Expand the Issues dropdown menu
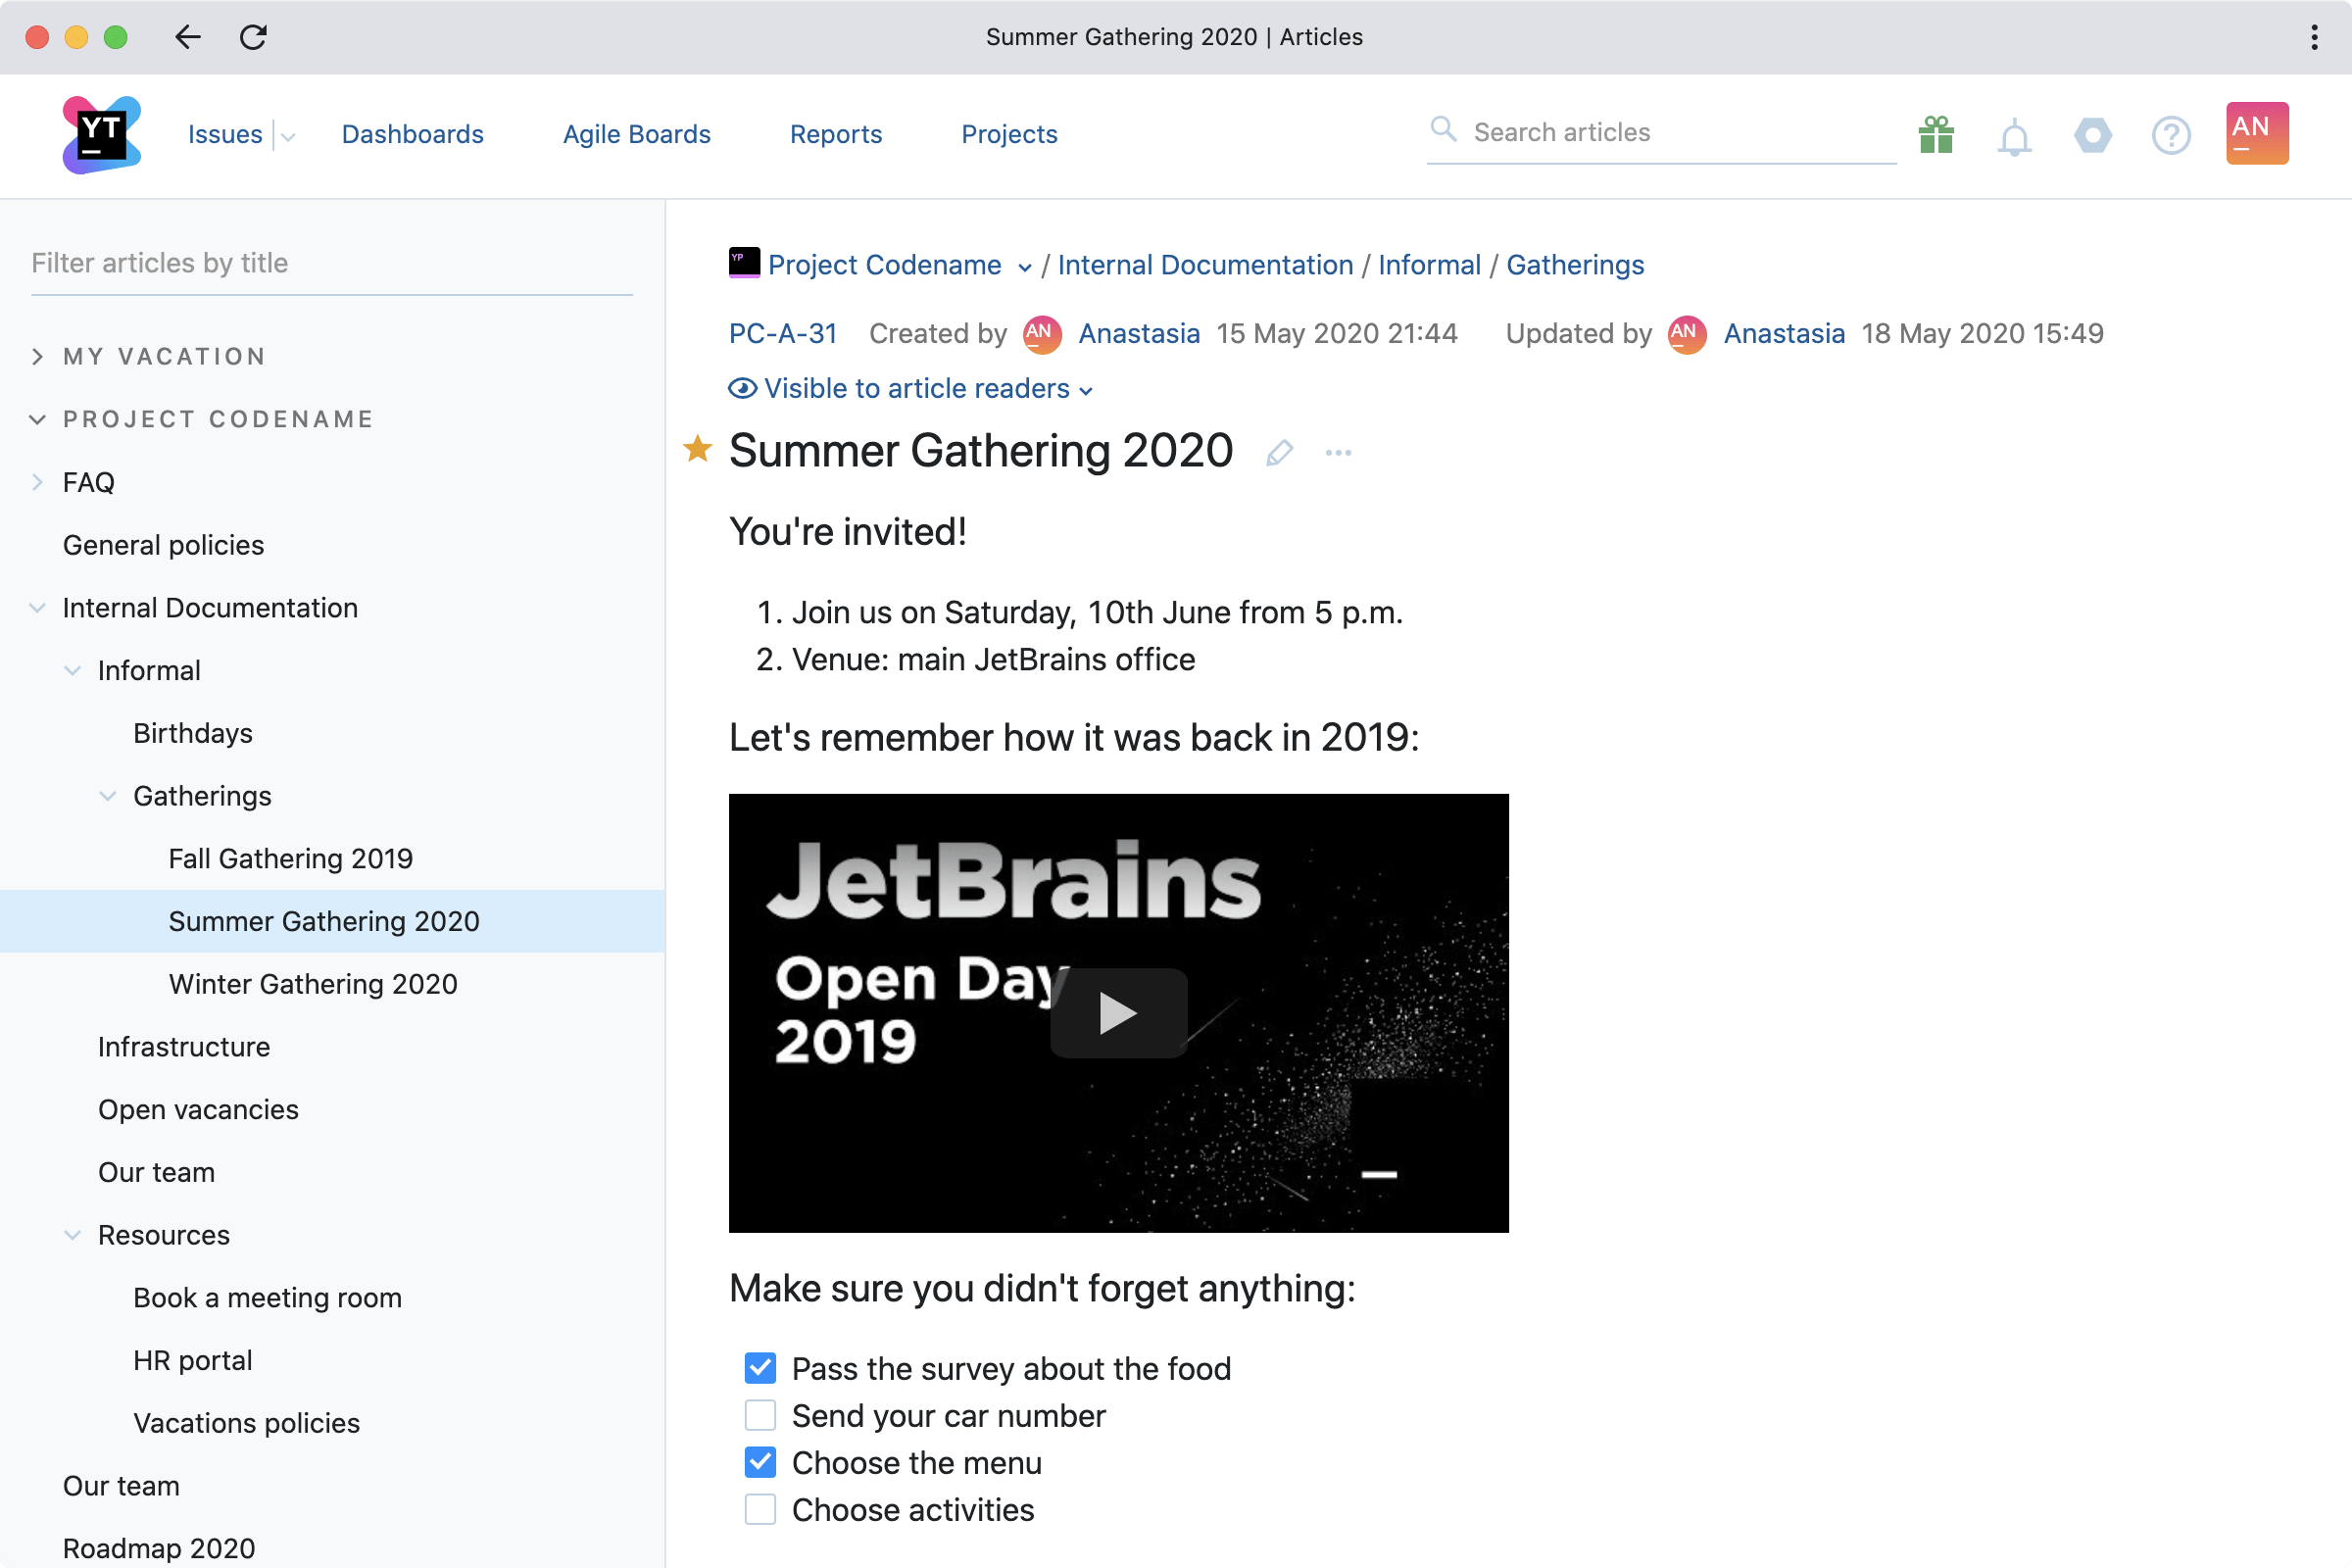2352x1568 pixels. [x=285, y=135]
